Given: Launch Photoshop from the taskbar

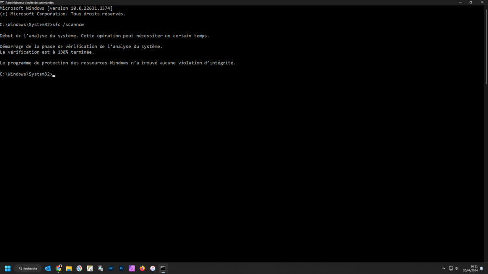Looking at the screenshot, I should click(x=121, y=268).
